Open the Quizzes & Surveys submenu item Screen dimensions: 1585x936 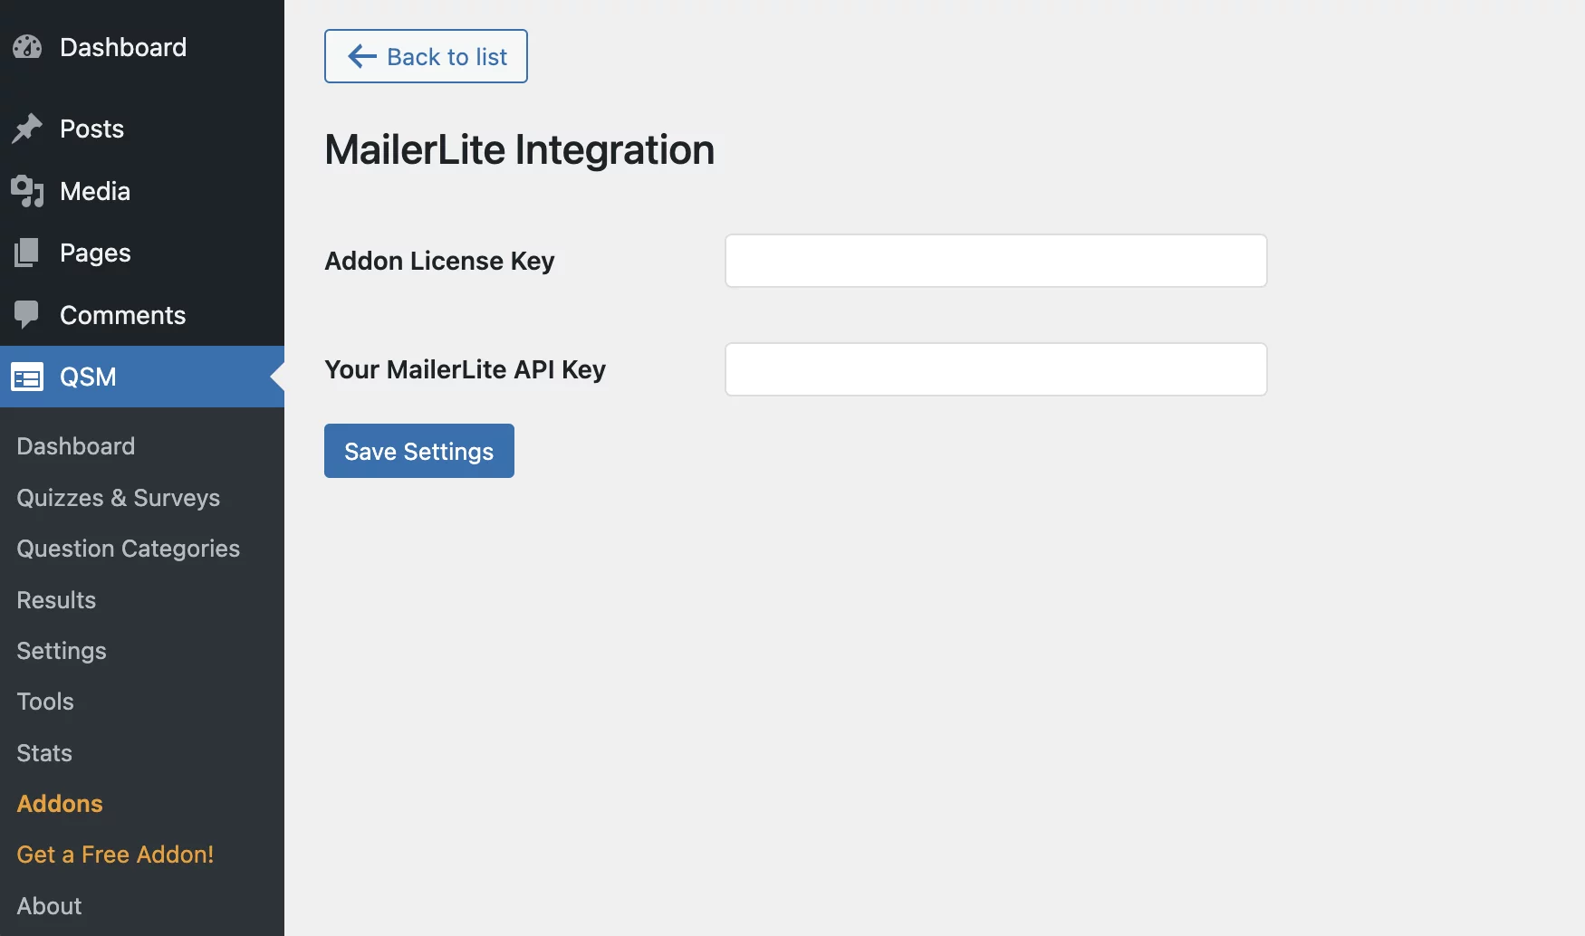point(119,498)
